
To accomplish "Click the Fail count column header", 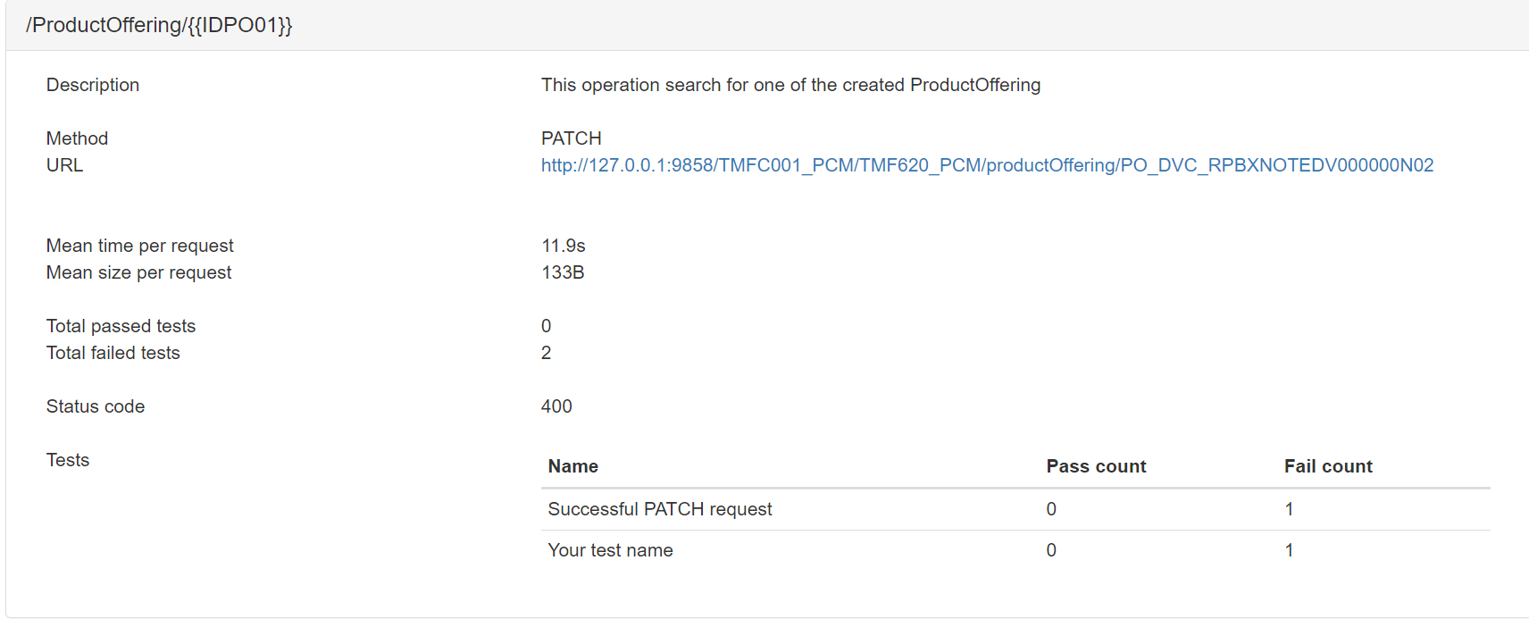I will tap(1328, 466).
